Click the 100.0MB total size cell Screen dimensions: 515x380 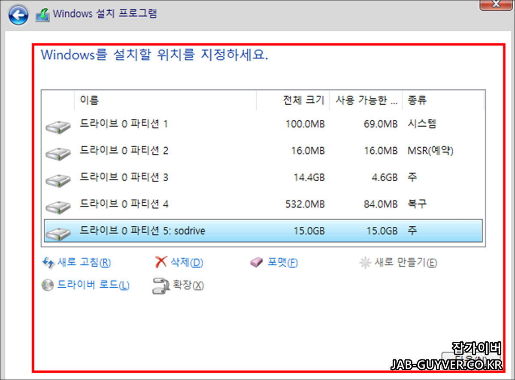305,125
